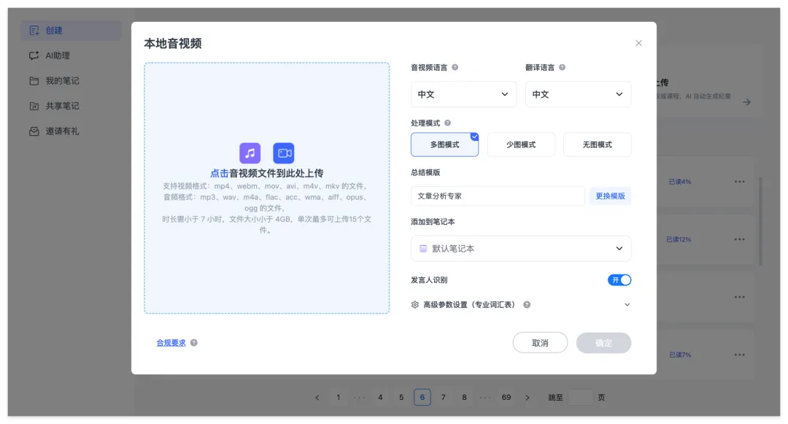Open help tooltip next to 音视频语言

click(x=455, y=67)
